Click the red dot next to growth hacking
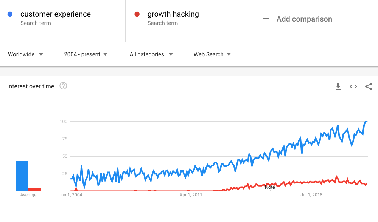 [x=137, y=14]
